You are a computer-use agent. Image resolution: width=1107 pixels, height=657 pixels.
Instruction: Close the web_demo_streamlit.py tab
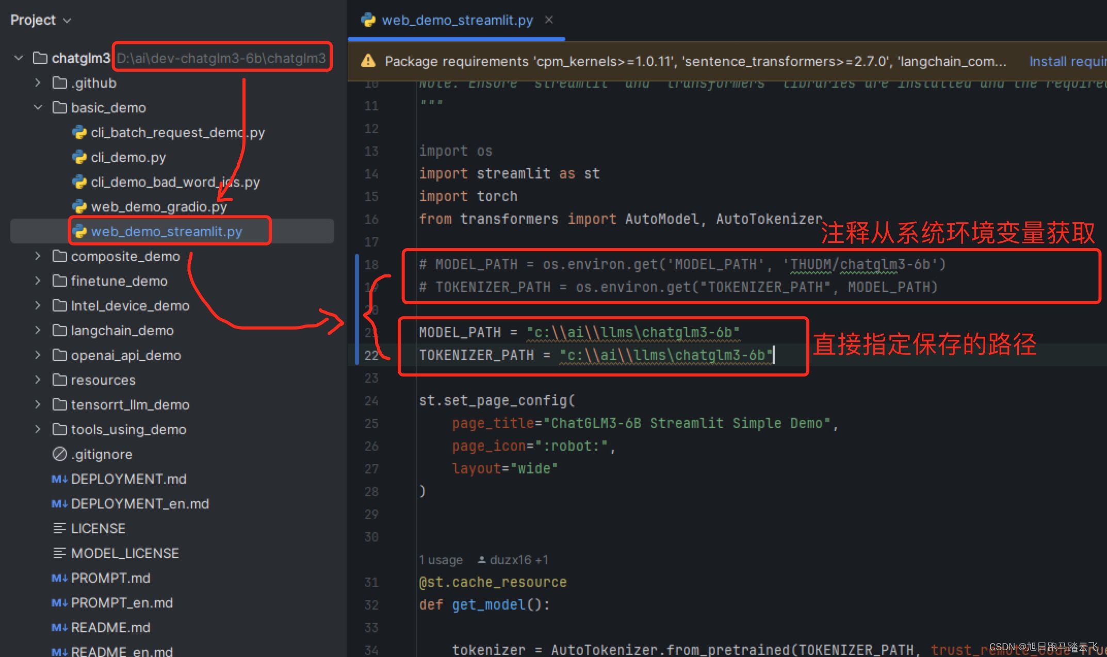[x=549, y=20]
